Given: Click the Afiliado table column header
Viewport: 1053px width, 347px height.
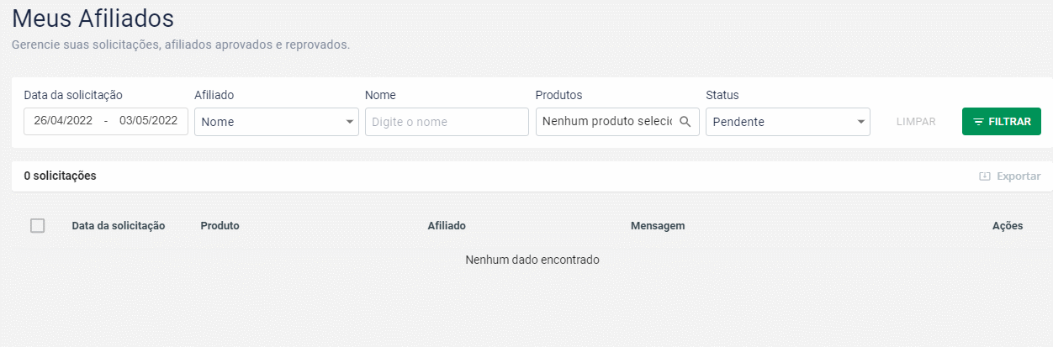Looking at the screenshot, I should pos(447,226).
